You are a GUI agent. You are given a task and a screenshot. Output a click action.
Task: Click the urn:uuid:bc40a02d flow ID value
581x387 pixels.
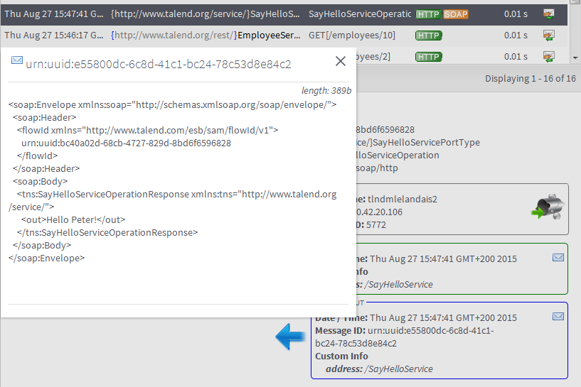point(126,143)
